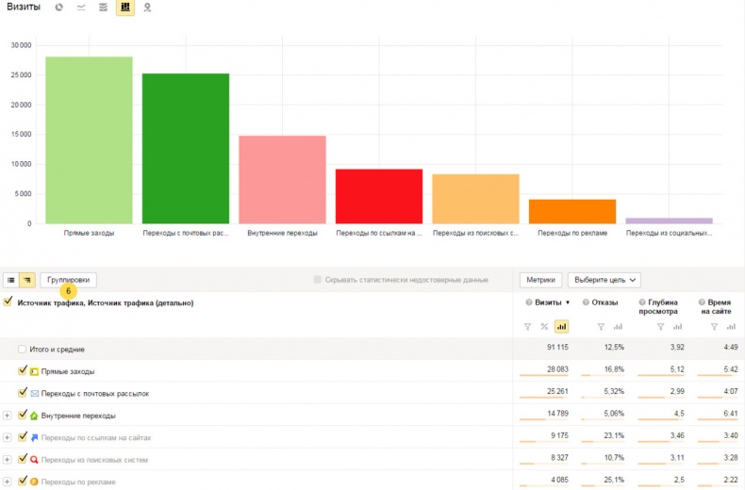This screenshot has height=490, width=745.
Task: Show Визиты values as percentages
Action: [x=545, y=326]
